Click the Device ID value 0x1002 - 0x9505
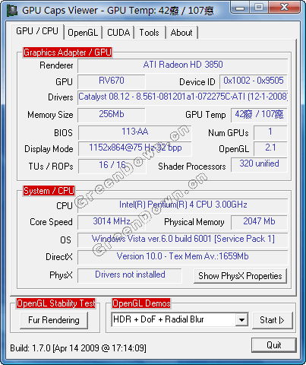 [254, 81]
